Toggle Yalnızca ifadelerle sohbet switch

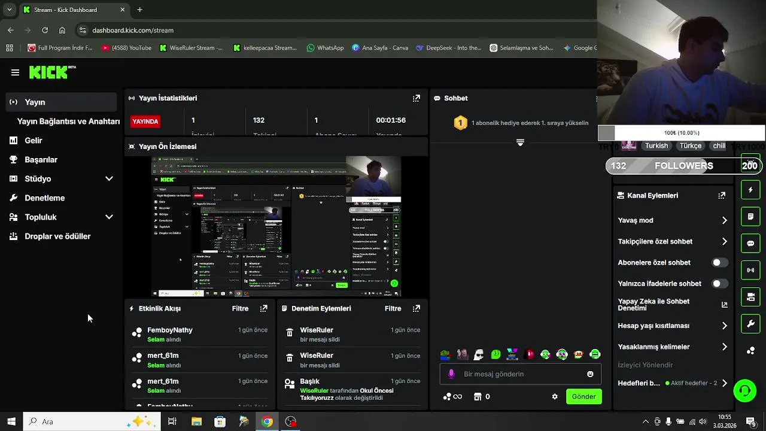click(x=720, y=284)
